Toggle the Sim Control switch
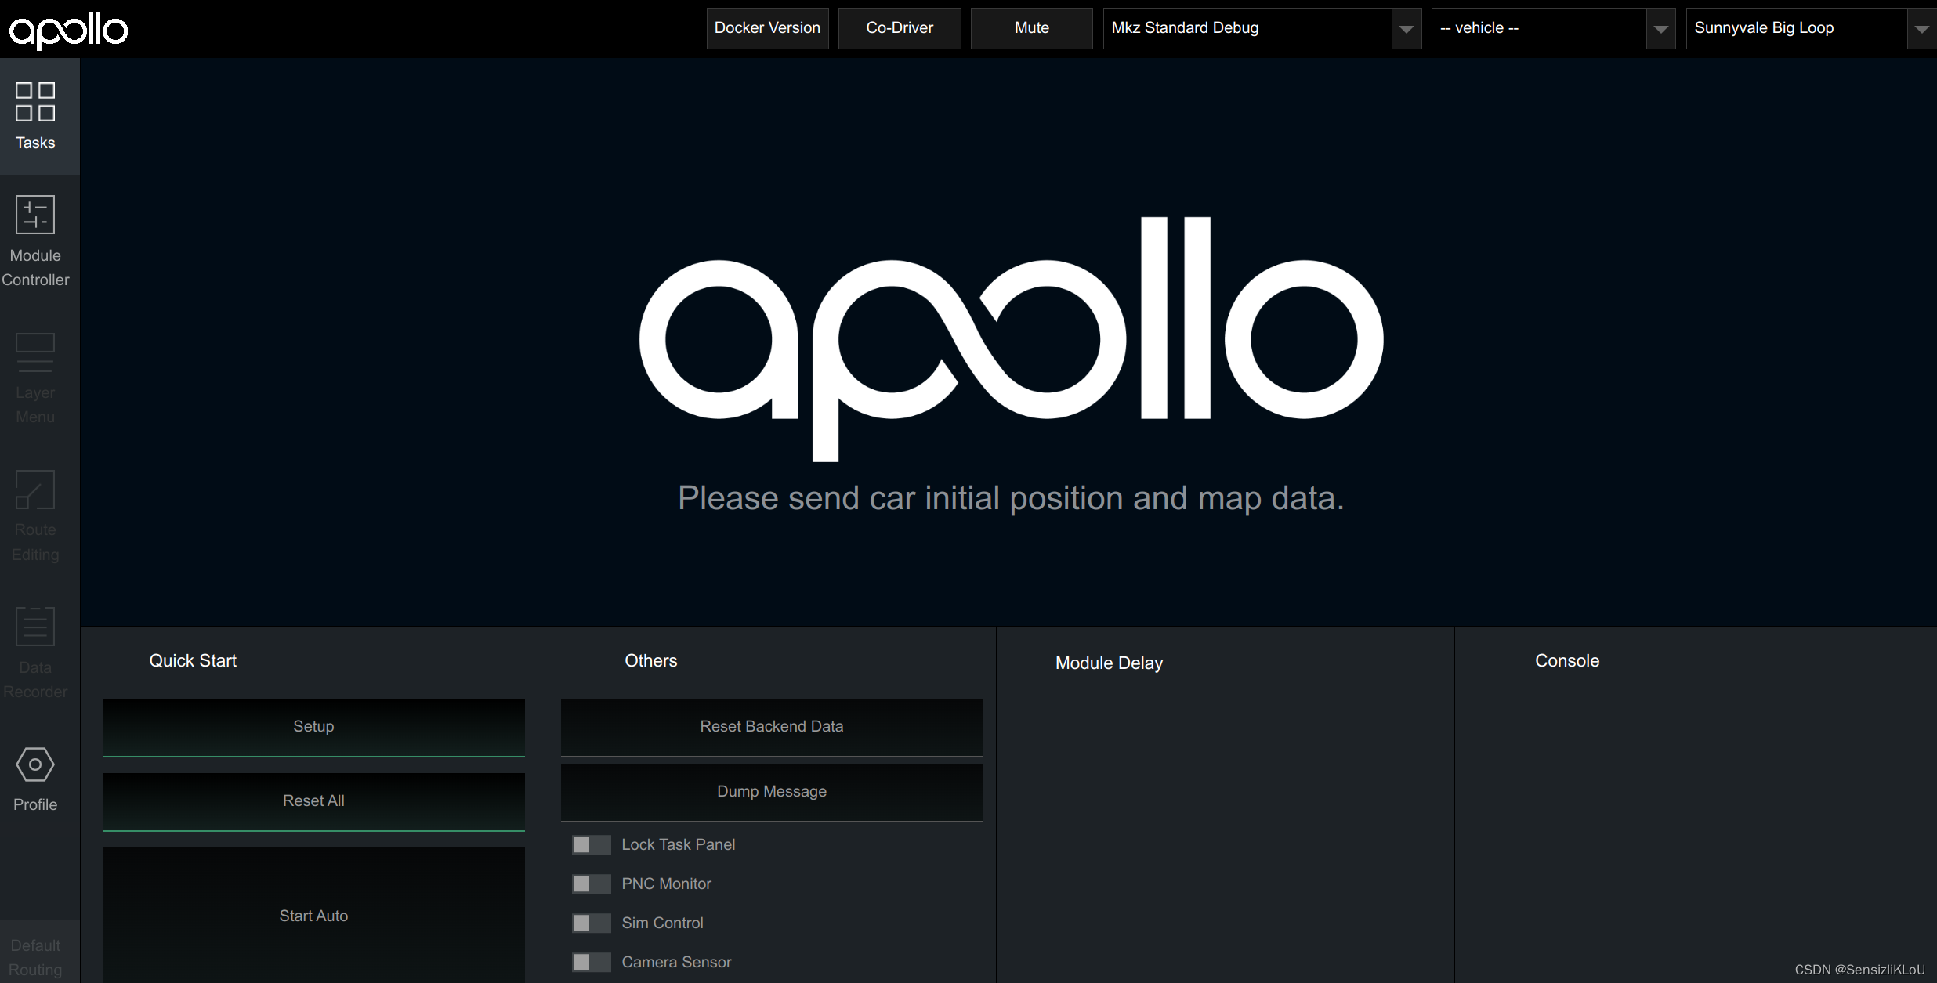 click(591, 922)
